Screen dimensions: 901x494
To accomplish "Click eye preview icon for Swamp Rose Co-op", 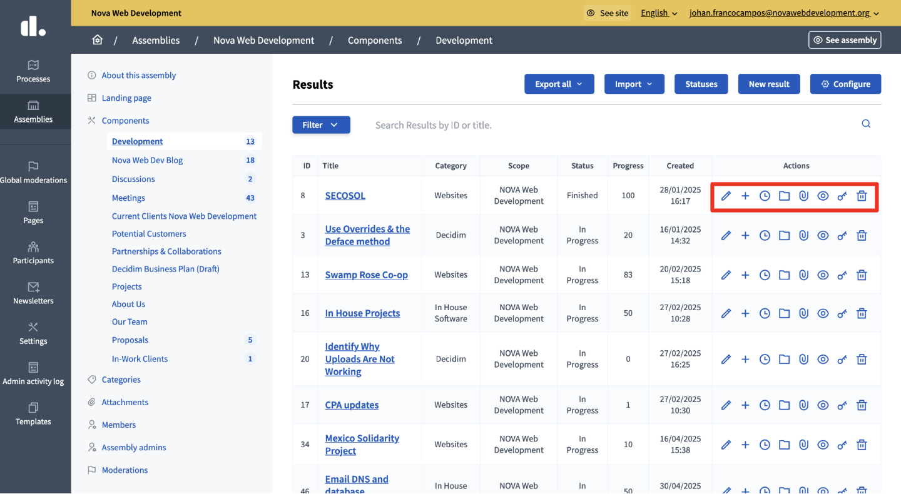I will tap(823, 275).
